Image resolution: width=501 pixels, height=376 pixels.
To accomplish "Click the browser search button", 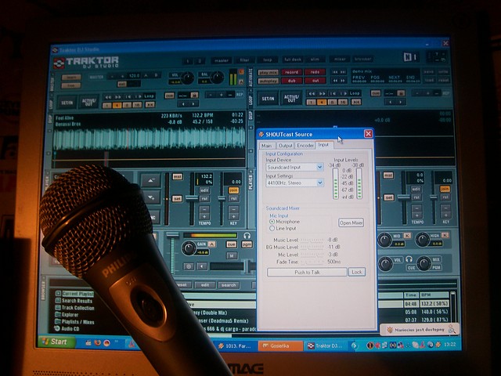I will (x=229, y=285).
